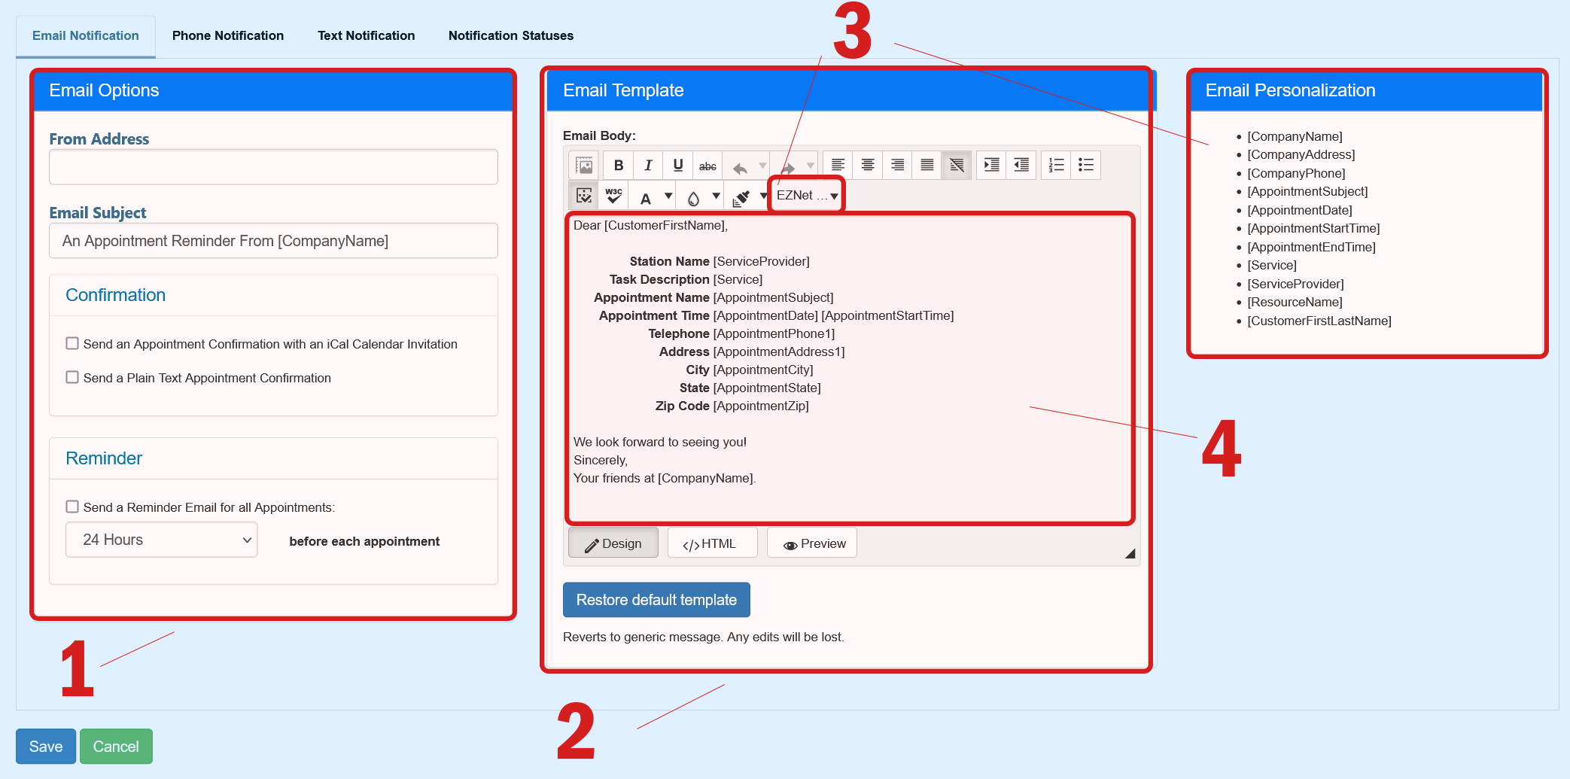Viewport: 1570px width, 779px height.
Task: Click the insert image icon
Action: (583, 165)
